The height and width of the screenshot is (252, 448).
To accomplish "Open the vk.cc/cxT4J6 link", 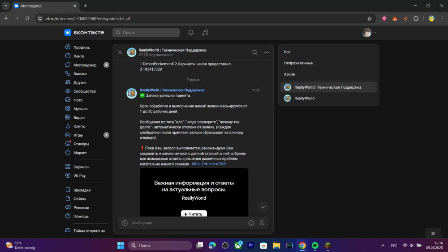I will pos(209,164).
